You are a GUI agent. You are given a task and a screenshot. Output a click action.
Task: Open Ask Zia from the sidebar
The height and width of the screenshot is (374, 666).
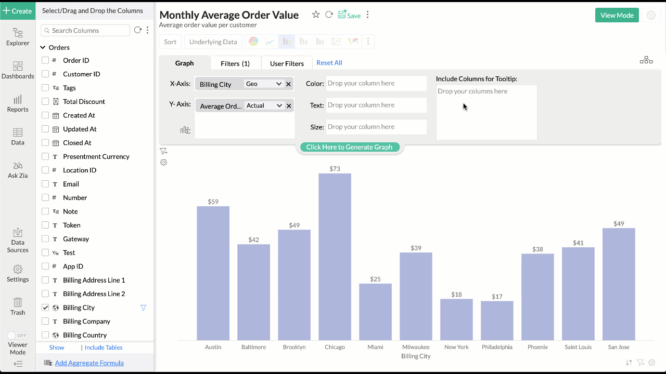coord(17,170)
